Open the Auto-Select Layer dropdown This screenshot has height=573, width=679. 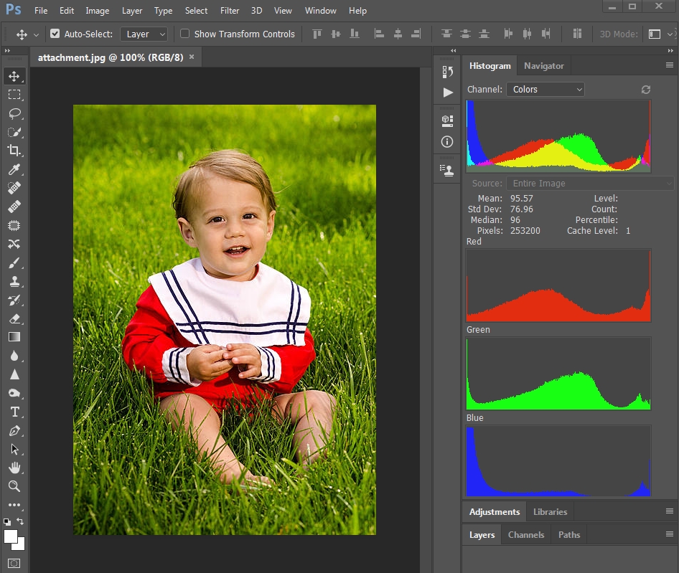144,34
